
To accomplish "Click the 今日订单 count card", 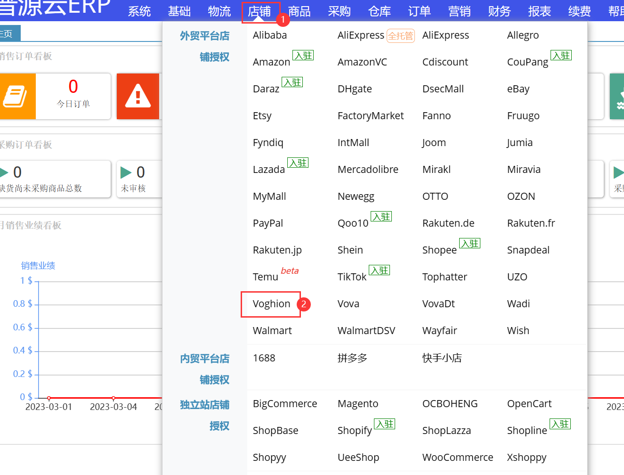I will coord(73,96).
